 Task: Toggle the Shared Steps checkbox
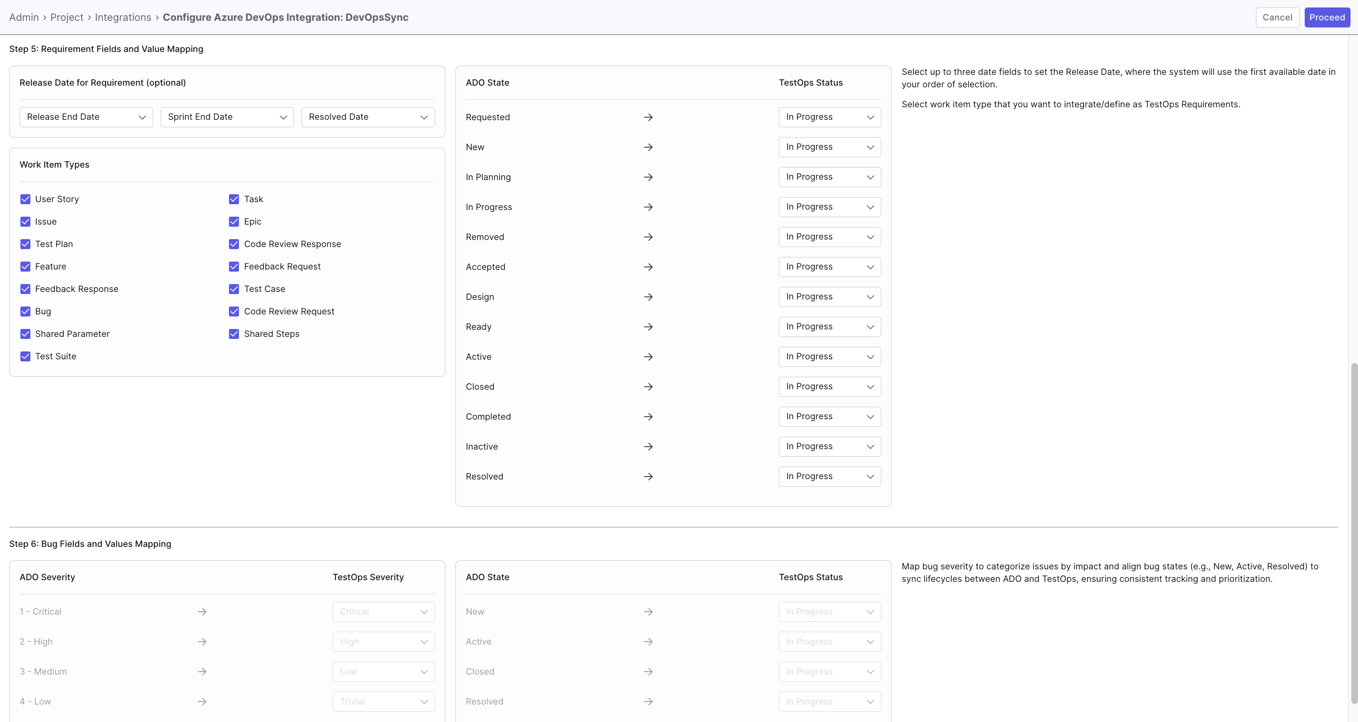234,334
